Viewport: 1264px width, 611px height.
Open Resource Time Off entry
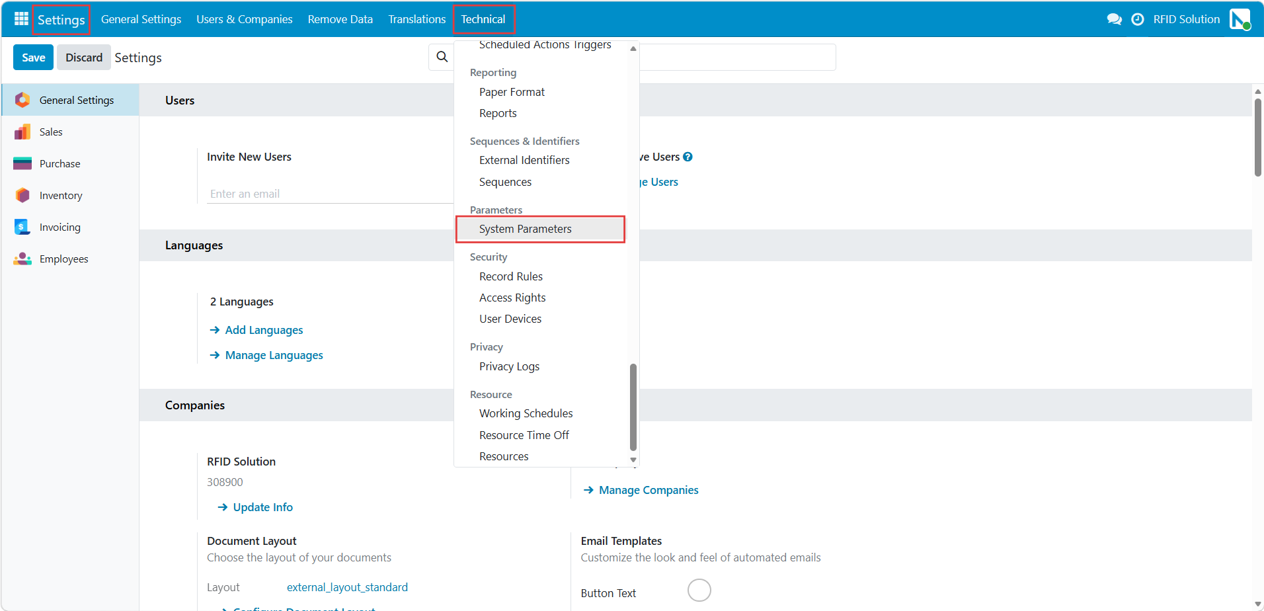524,435
